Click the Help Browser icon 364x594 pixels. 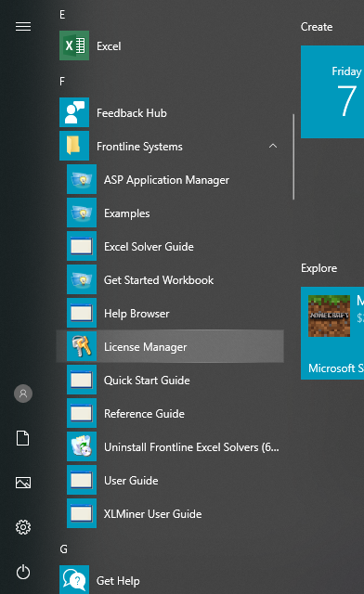click(x=82, y=313)
